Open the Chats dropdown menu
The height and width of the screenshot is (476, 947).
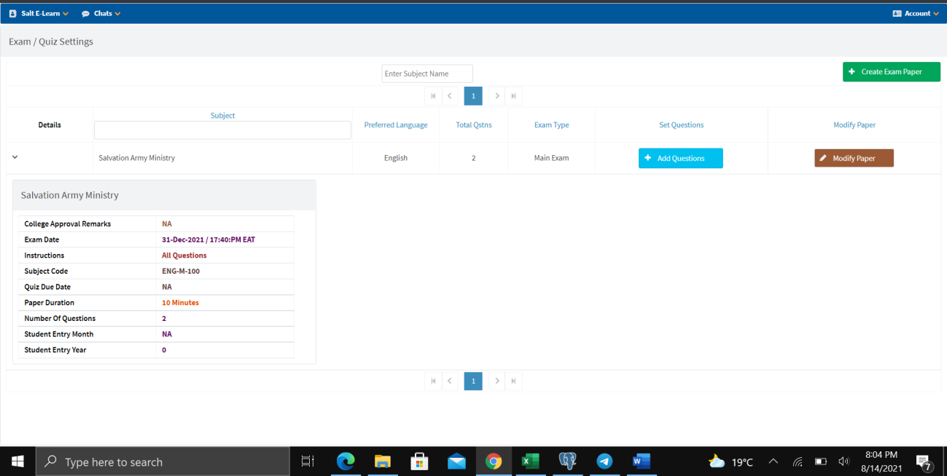tap(101, 13)
